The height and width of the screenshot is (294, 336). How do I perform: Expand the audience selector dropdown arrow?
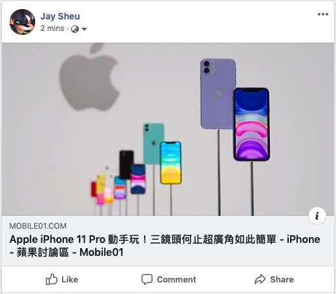pyautogui.click(x=85, y=29)
